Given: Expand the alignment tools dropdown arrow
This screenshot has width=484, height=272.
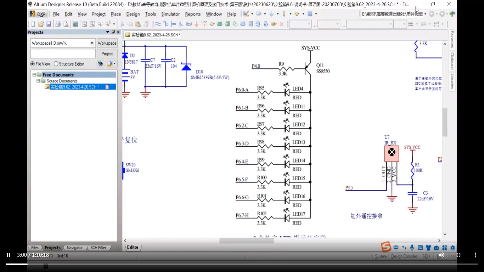Looking at the screenshot, I should coord(265,14).
